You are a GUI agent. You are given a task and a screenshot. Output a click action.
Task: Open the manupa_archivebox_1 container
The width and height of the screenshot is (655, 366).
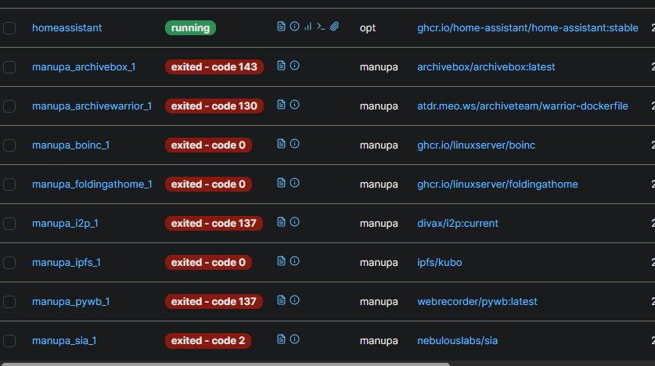84,67
